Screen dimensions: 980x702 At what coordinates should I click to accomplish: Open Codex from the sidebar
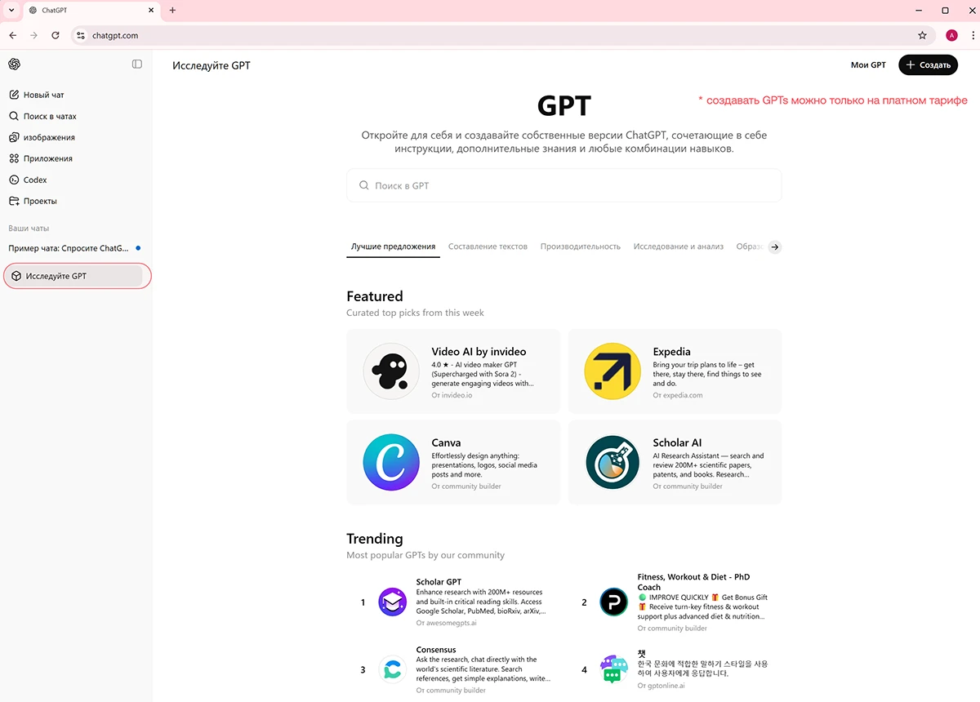[x=37, y=180]
